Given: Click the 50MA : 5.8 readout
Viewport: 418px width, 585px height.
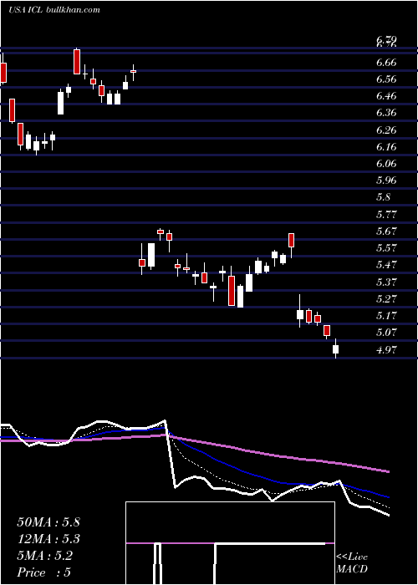Looking at the screenshot, I should (x=48, y=522).
